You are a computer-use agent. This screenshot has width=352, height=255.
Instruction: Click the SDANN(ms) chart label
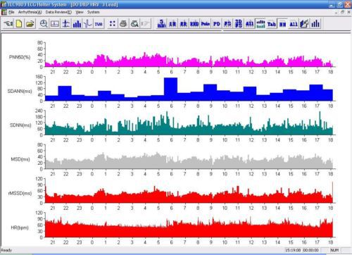(x=20, y=91)
